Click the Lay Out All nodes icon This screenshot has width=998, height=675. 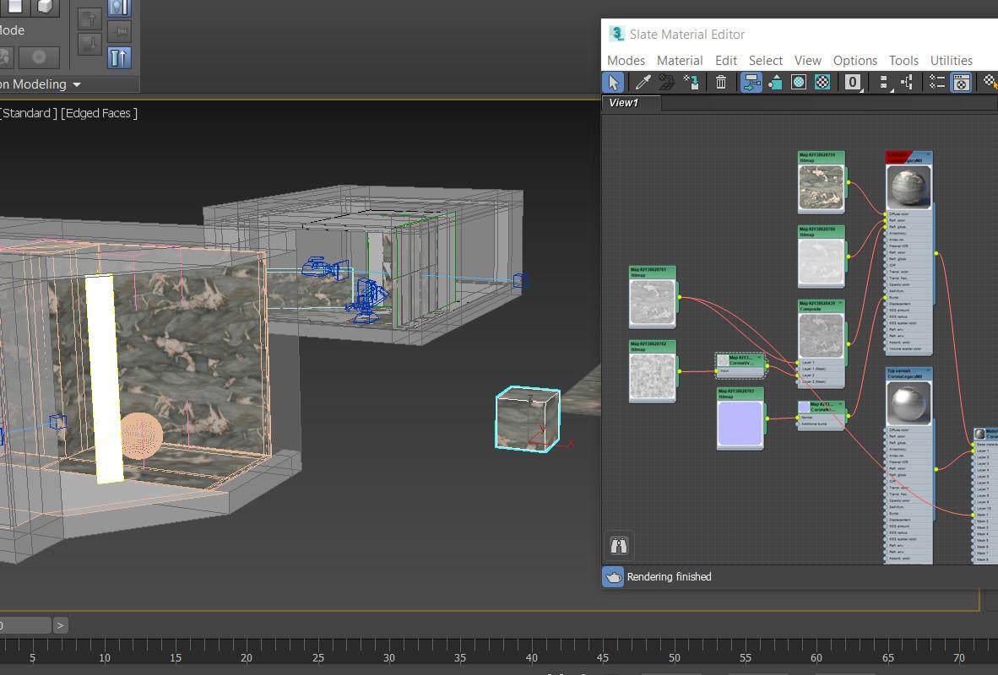pos(883,82)
